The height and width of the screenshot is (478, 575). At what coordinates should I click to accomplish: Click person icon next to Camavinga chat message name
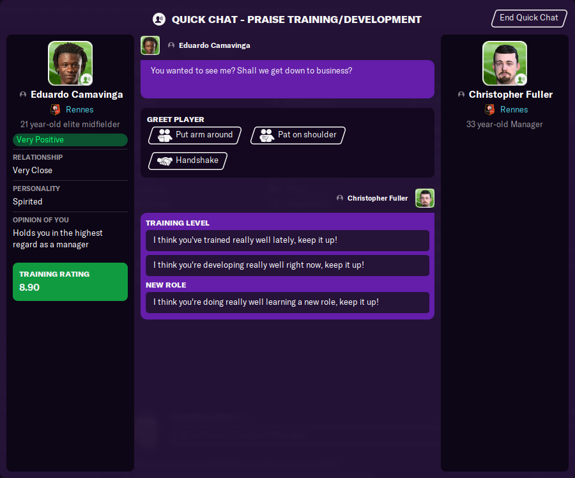(x=171, y=45)
